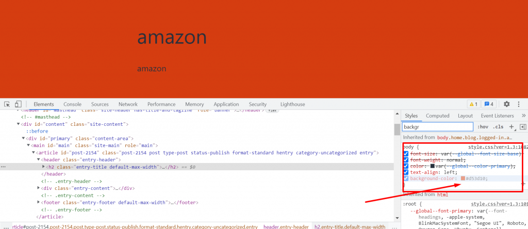Click the blue messages counter badge

point(489,104)
